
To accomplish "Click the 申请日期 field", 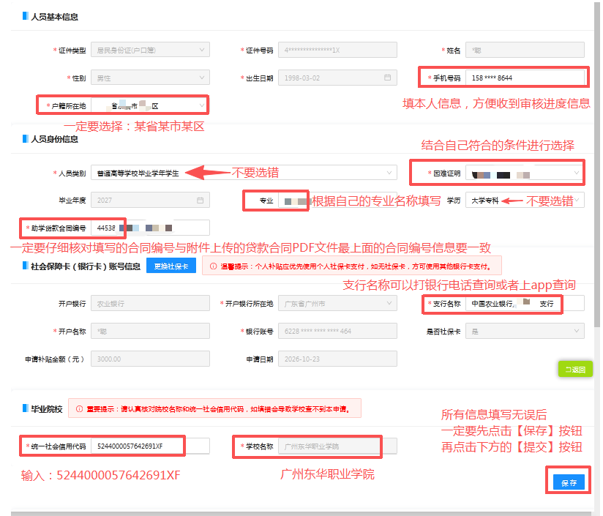I will coord(337,359).
